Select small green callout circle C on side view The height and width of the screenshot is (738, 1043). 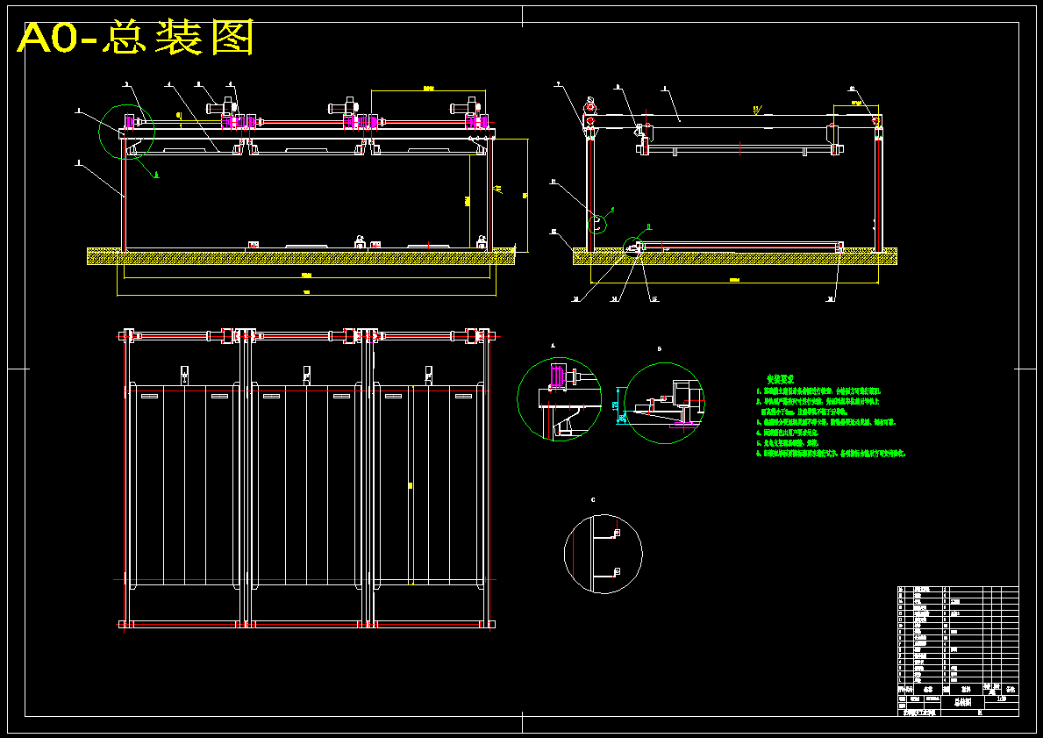point(597,225)
